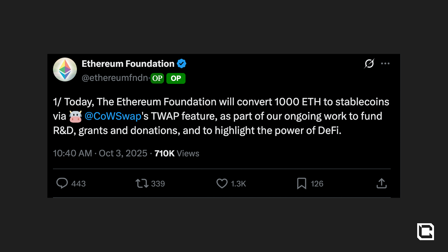This screenshot has width=448, height=252.
Task: Click the Ethereum Foundation profile avatar
Action: [65, 69]
